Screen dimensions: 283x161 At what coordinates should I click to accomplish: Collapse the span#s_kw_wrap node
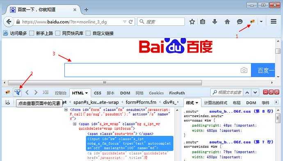coord(75,124)
